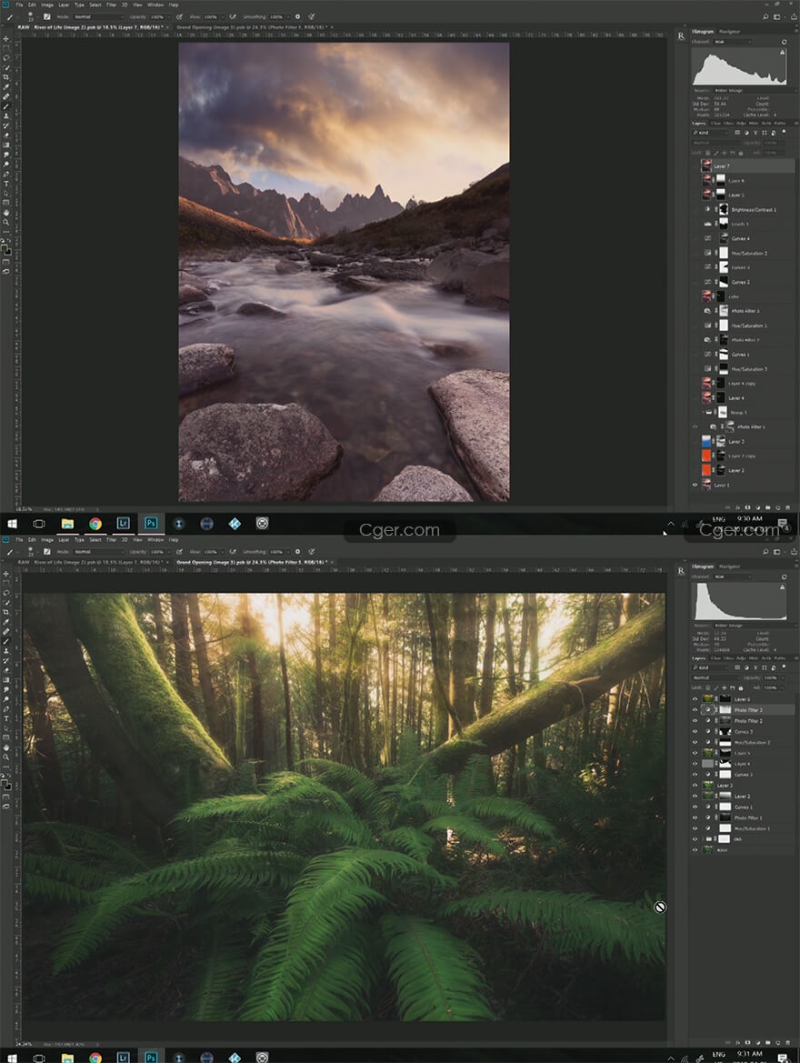This screenshot has height=1063, width=800.
Task: Select the Rectangle shape tool in forest window
Action: point(6,737)
